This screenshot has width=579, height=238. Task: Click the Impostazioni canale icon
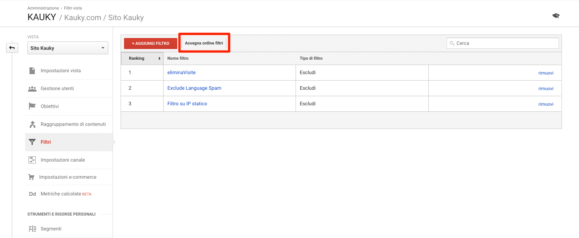(x=33, y=160)
